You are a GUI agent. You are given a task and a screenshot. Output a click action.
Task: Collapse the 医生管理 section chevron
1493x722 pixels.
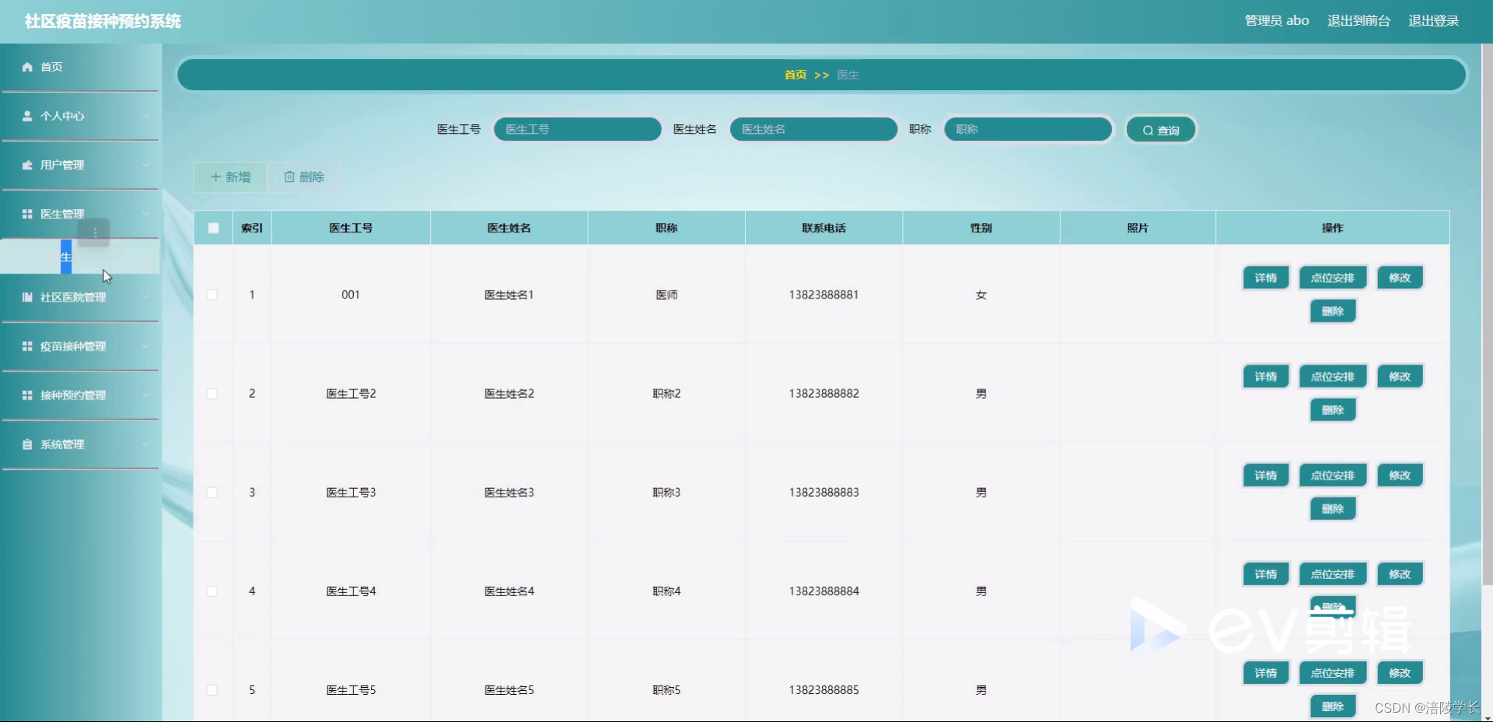(x=145, y=214)
